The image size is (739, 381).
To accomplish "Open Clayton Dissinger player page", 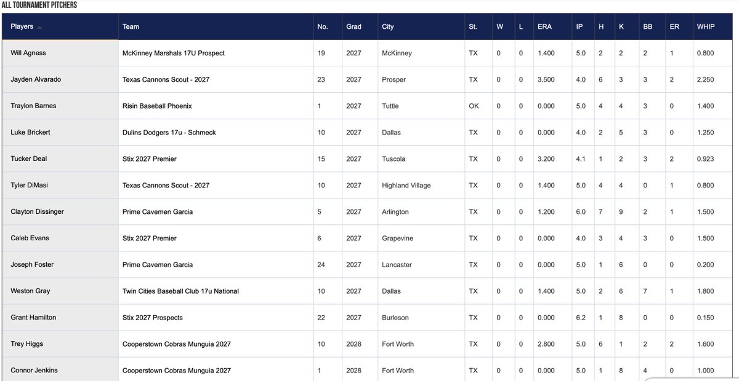I will (37, 212).
